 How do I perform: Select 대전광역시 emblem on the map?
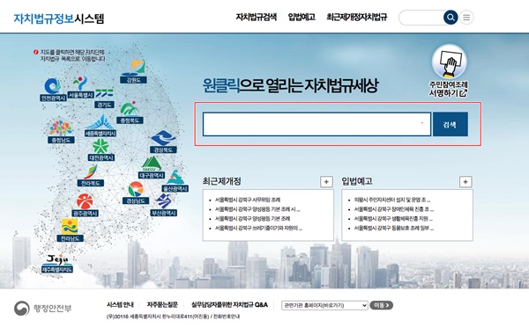(x=101, y=150)
